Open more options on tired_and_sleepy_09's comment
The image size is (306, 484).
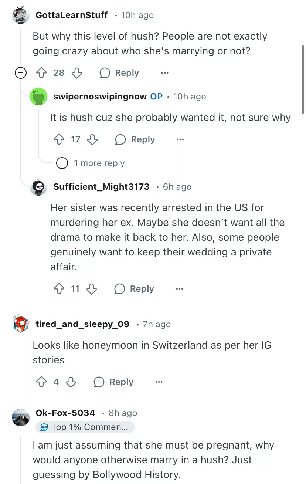(x=159, y=382)
